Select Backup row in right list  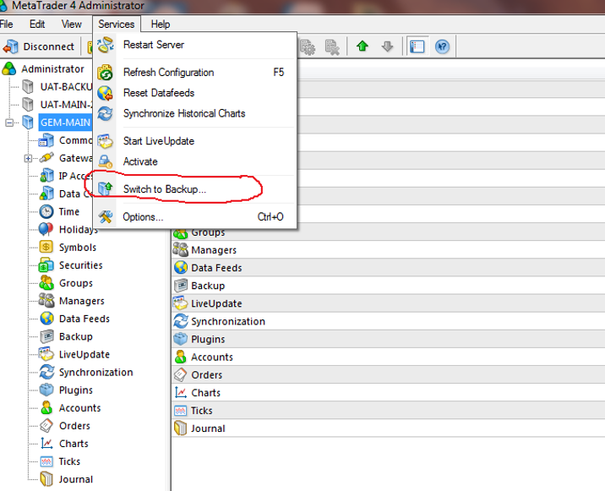coord(388,286)
